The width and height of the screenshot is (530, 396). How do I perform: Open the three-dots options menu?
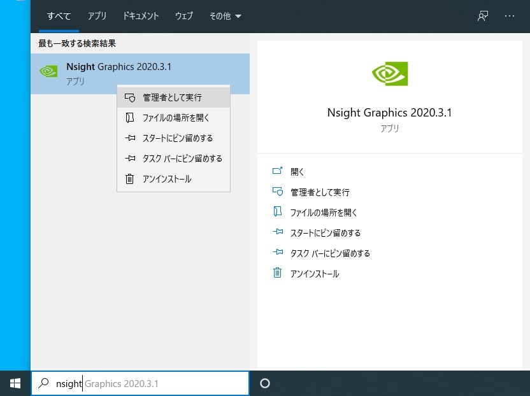[x=510, y=16]
